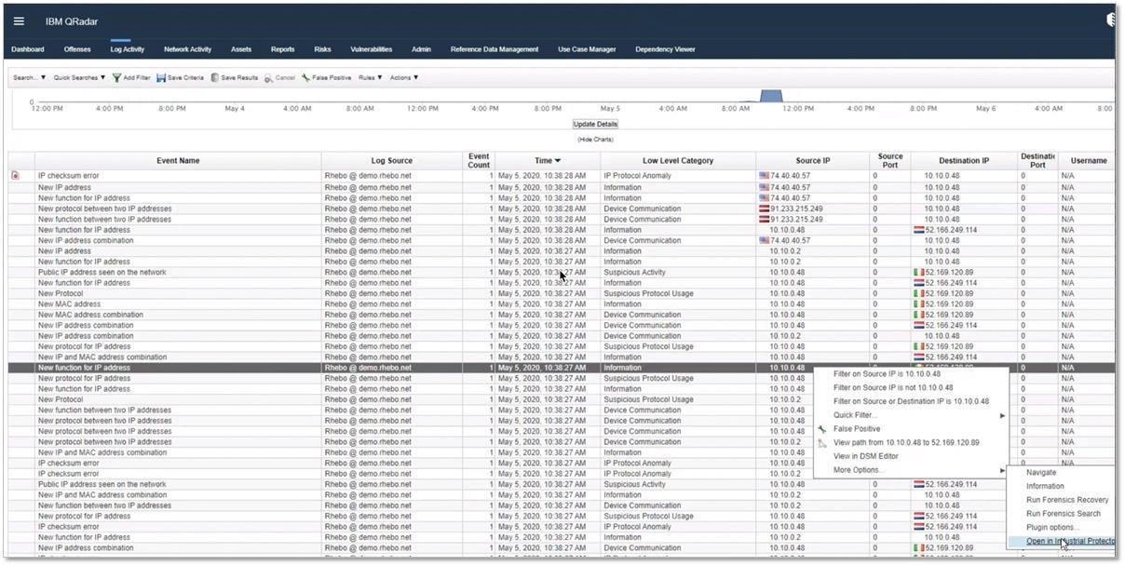Open the Use Case Manager tab
Image resolution: width=1125 pixels, height=566 pixels.
point(587,49)
